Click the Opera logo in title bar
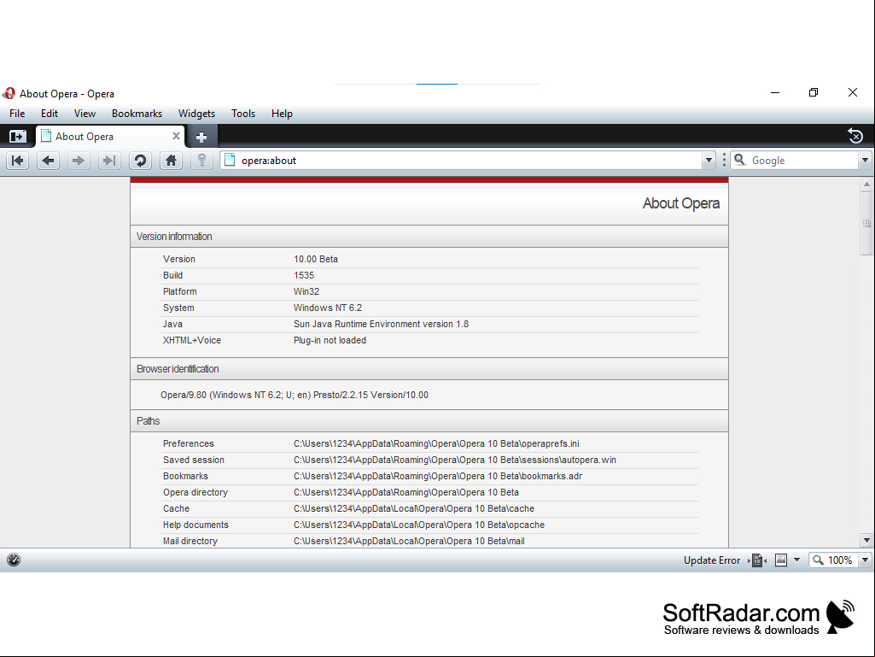Viewport: 875px width, 657px height. [9, 93]
